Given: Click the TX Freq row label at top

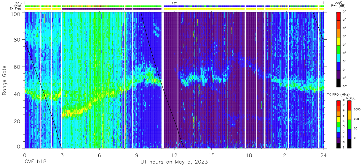Looking at the screenshot, I should click(x=15, y=9).
